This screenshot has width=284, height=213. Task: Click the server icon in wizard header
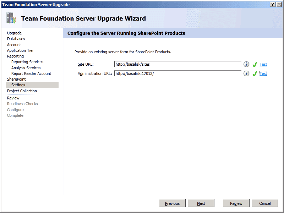(11, 18)
